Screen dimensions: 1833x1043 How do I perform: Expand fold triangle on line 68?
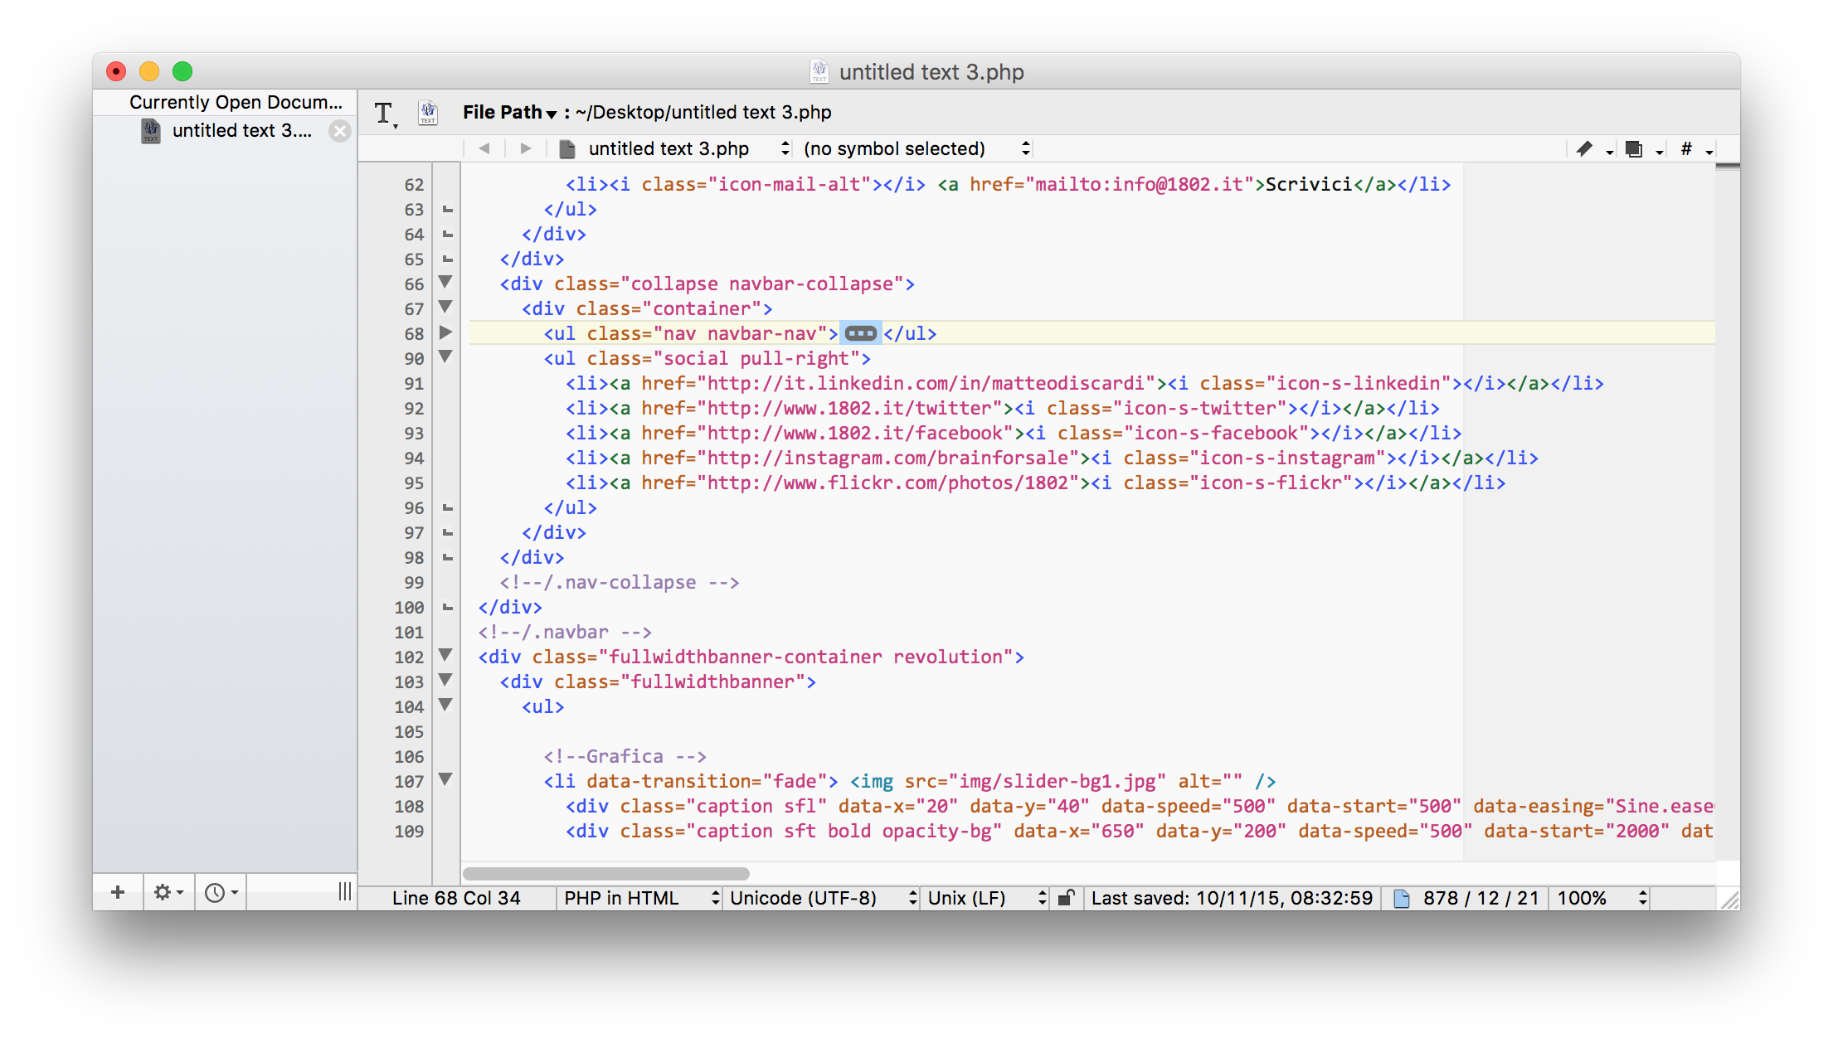(445, 332)
